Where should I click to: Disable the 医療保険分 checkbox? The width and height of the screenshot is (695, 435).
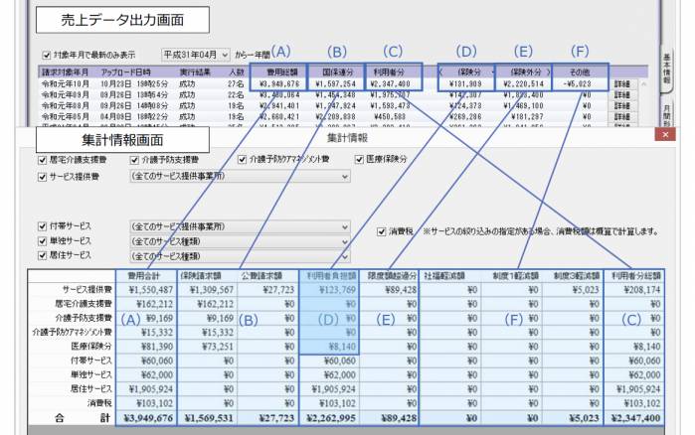(360, 159)
